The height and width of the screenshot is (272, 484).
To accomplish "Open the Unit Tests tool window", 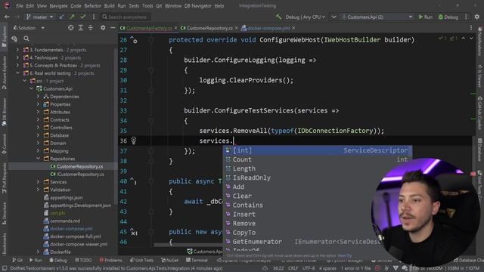I will [x=141, y=260].
